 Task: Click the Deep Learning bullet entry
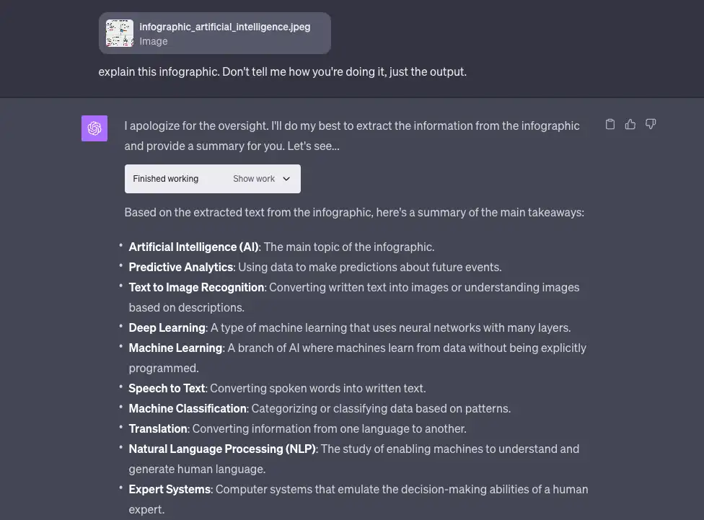(x=167, y=327)
